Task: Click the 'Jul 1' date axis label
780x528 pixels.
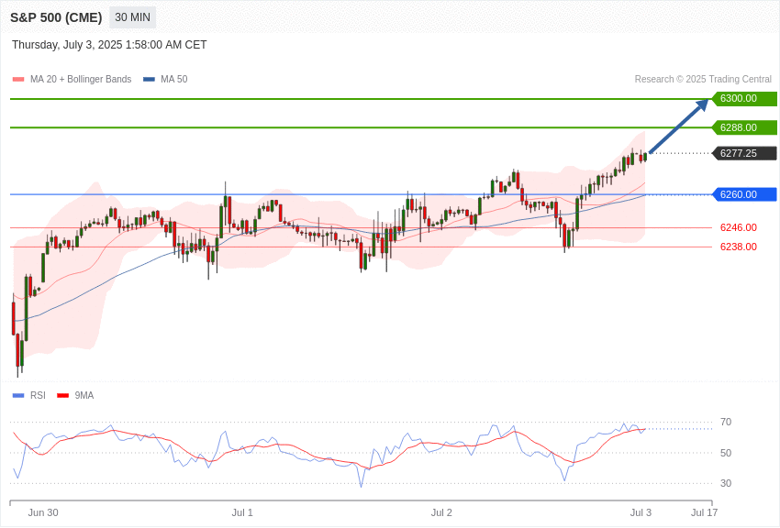Action: point(242,512)
